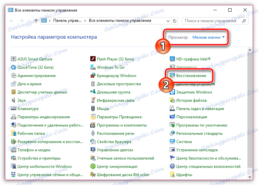This screenshot has width=258, height=185.
Task: Open Рабочие папки link
Action: point(31,133)
